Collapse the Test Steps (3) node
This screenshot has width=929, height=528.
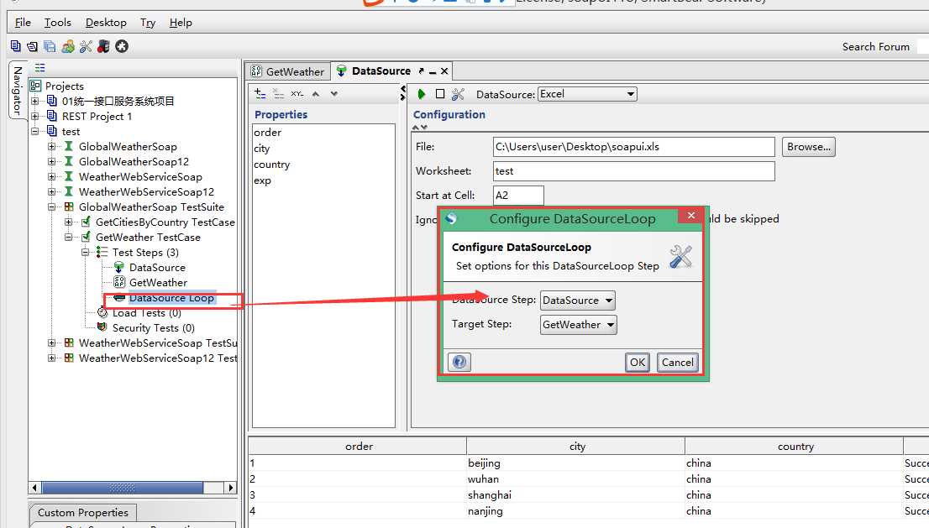(x=86, y=252)
